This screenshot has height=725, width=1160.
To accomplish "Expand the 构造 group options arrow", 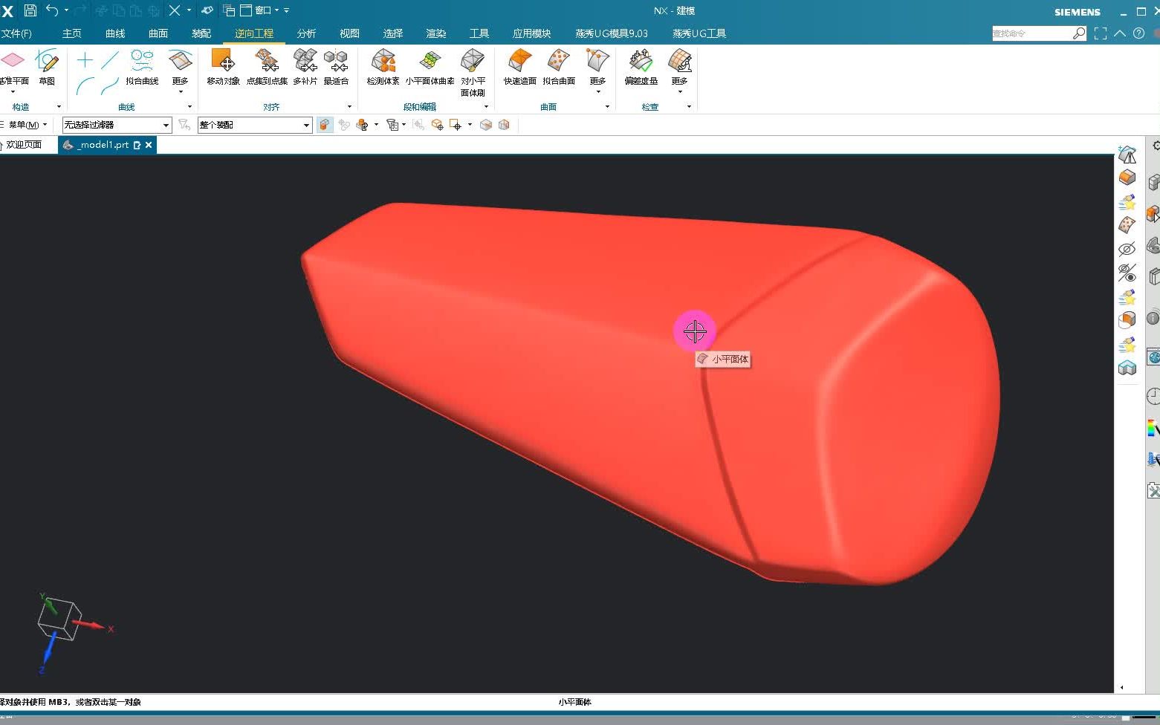I will pos(59,107).
